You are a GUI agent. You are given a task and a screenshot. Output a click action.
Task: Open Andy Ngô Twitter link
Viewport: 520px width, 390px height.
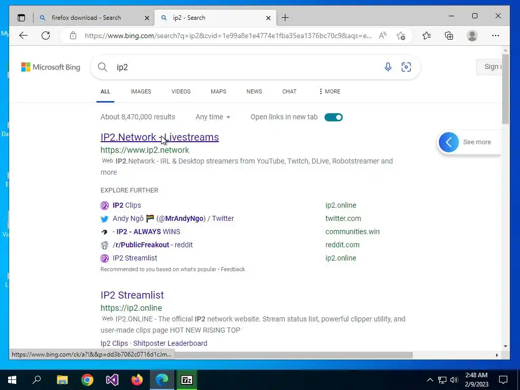tap(173, 218)
